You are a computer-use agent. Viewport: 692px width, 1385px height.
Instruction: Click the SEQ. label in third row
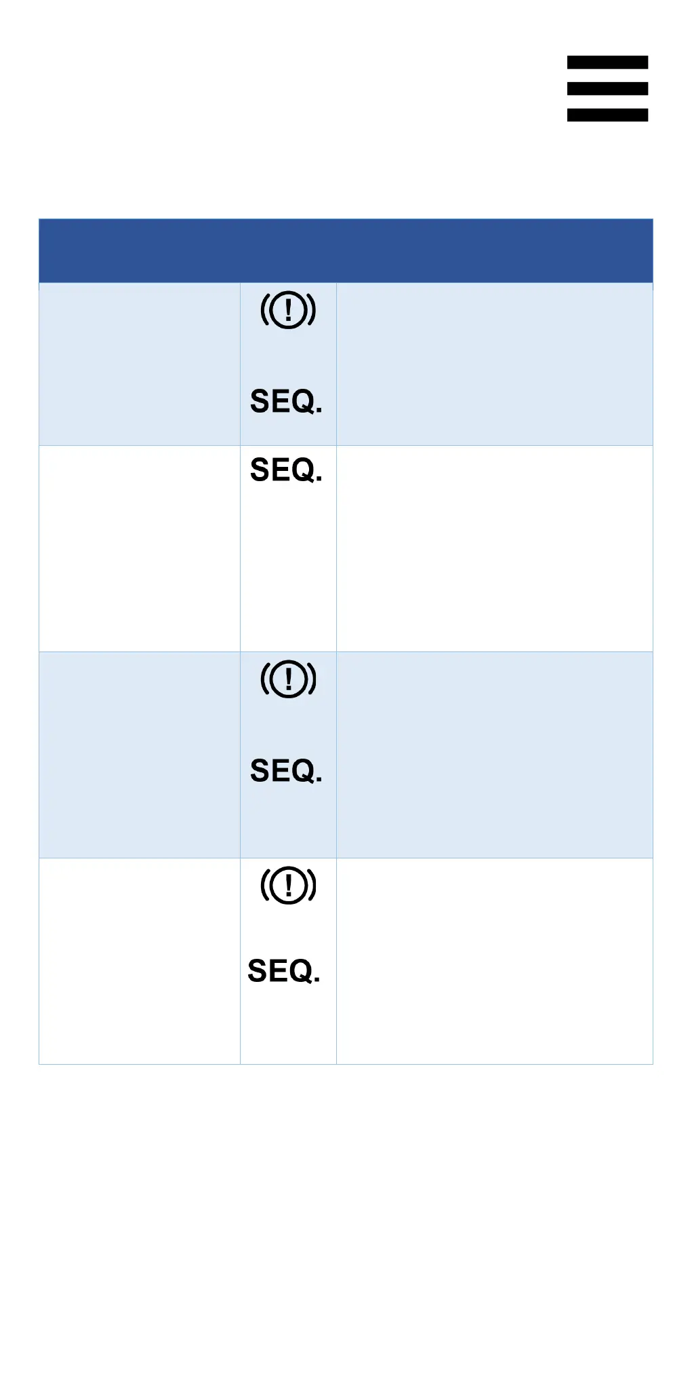pyautogui.click(x=286, y=771)
